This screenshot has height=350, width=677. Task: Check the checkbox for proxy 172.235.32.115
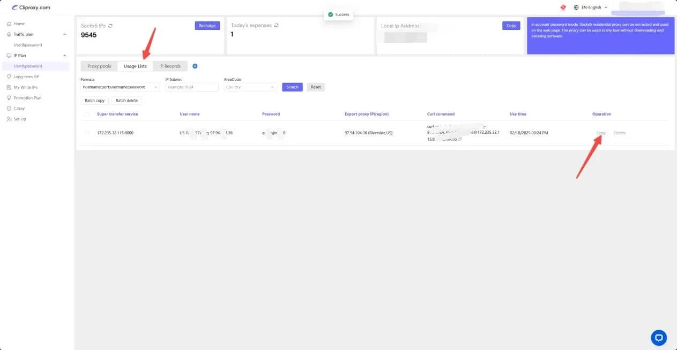click(87, 133)
